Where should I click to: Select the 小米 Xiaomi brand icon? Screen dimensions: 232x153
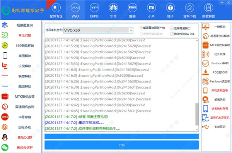(151, 8)
